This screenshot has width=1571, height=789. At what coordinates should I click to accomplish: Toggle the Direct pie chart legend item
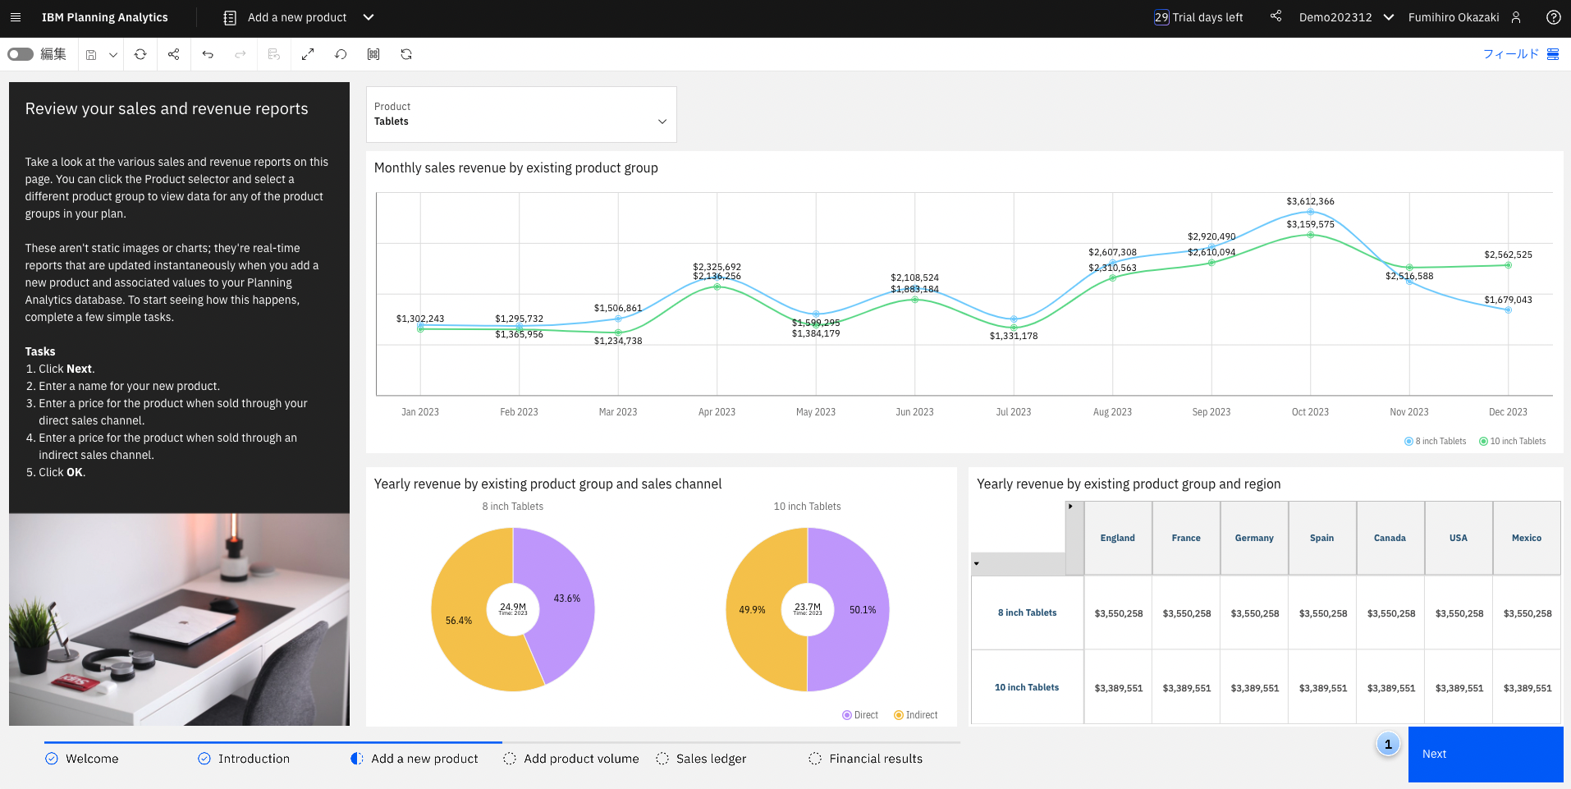pyautogui.click(x=860, y=715)
